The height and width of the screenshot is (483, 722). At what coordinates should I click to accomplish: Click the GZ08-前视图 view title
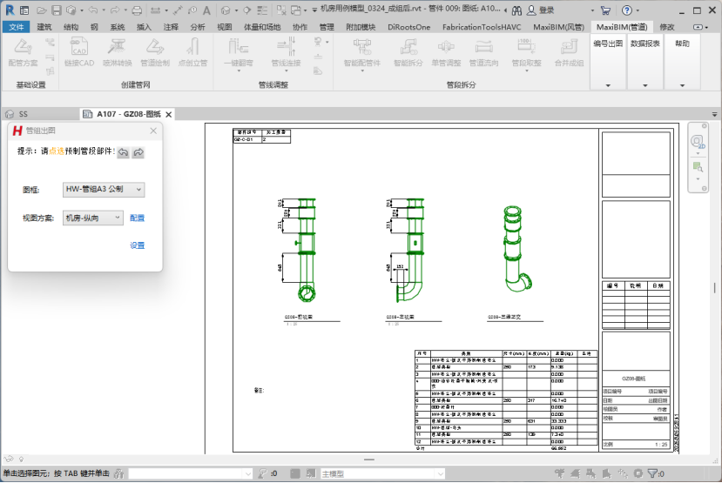[299, 317]
